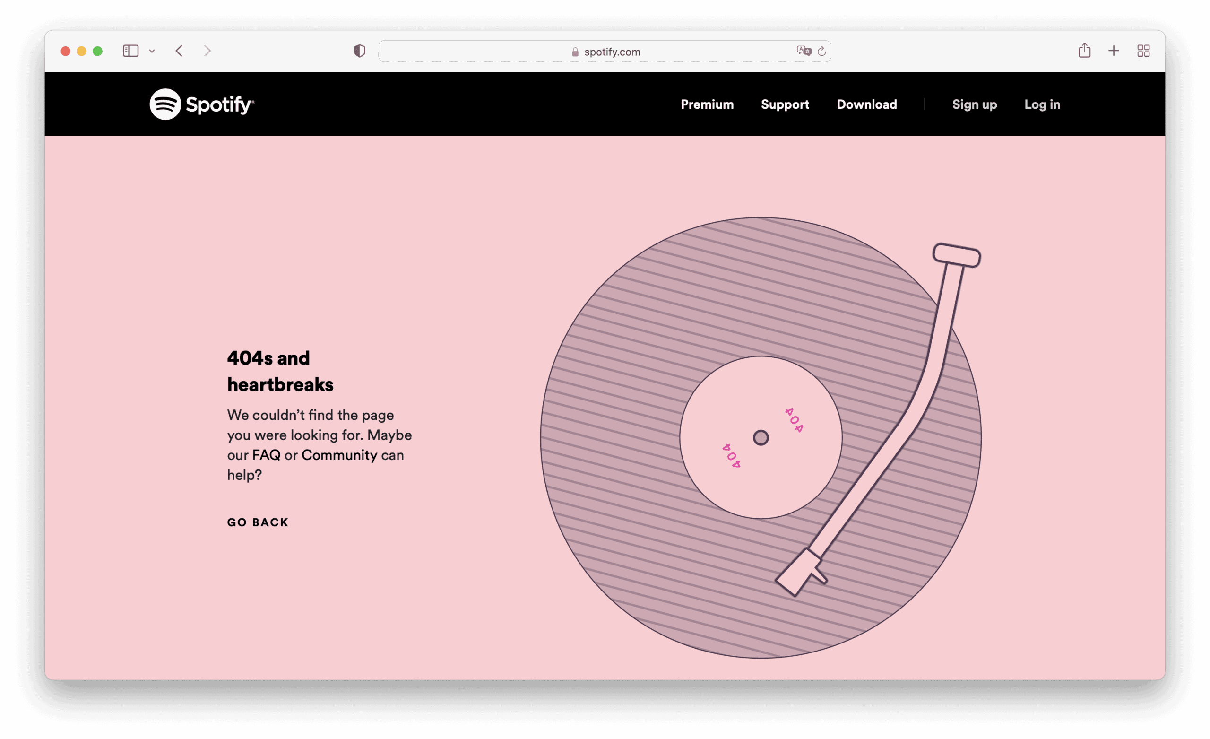This screenshot has height=739, width=1210.
Task: Open the Share sheet icon
Action: coord(1084,51)
